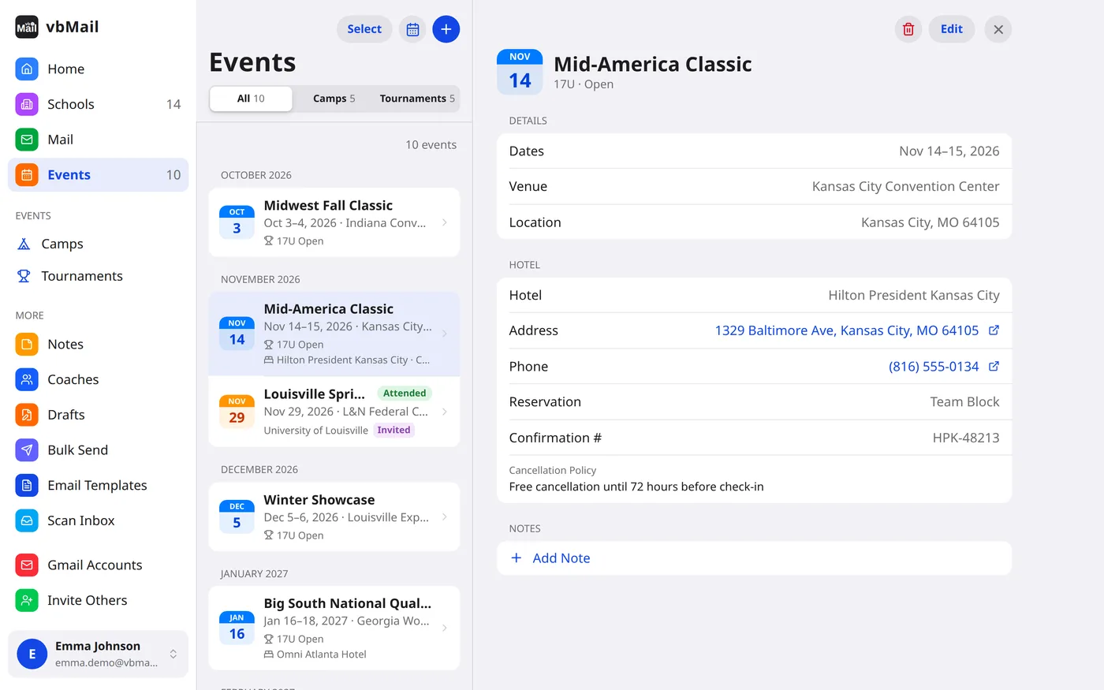Click the Select button in Events
The image size is (1104, 690).
pos(364,29)
